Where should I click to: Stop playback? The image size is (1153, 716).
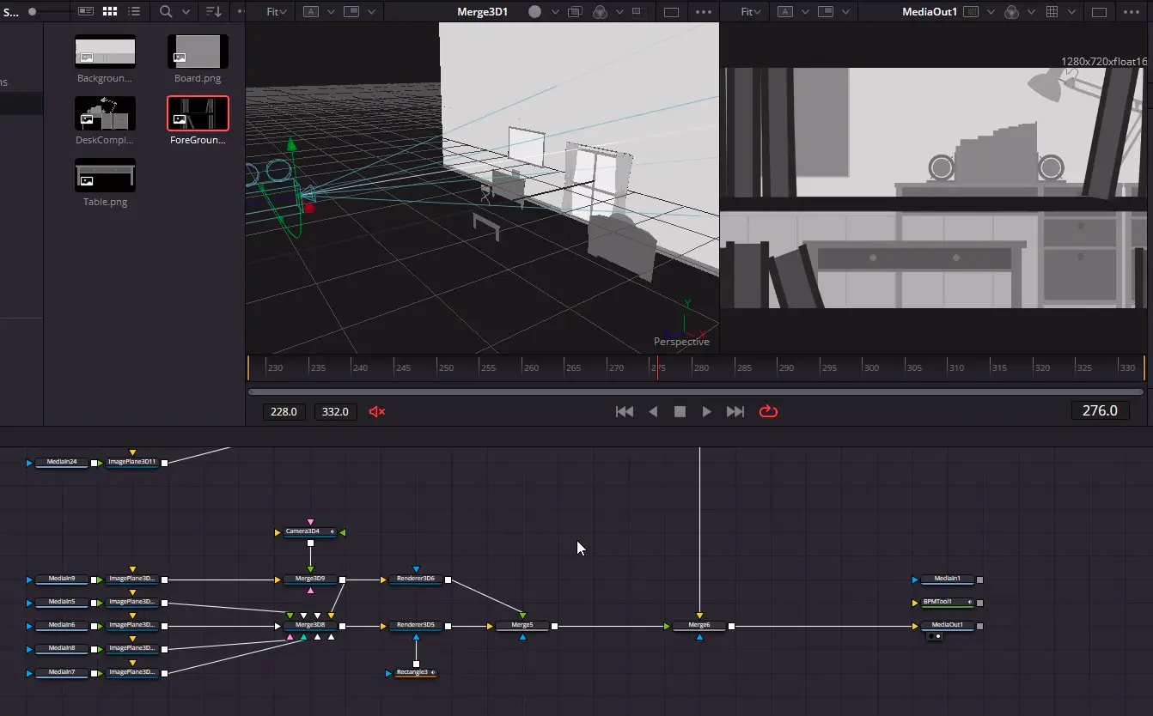(x=680, y=411)
